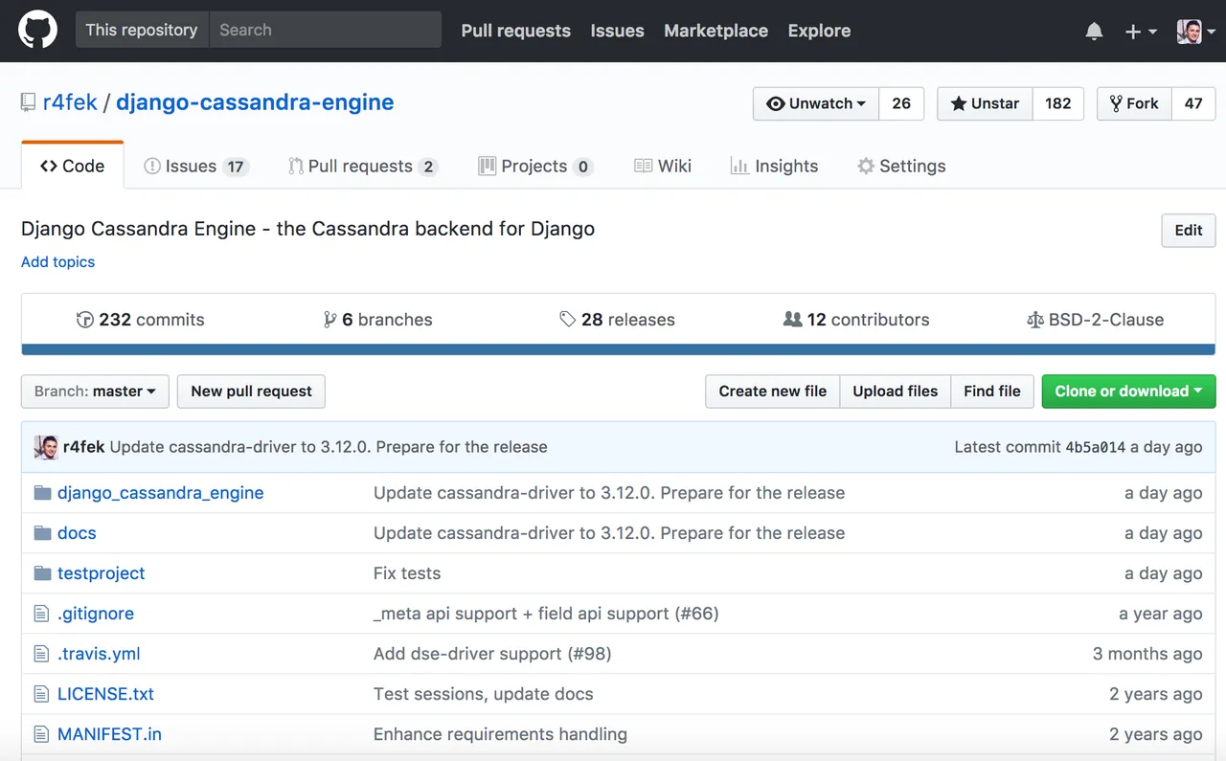Switch to the Code tab
This screenshot has width=1226, height=761.
[73, 166]
